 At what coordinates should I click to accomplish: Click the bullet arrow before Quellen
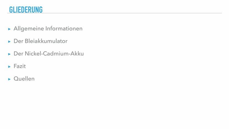point(9,79)
